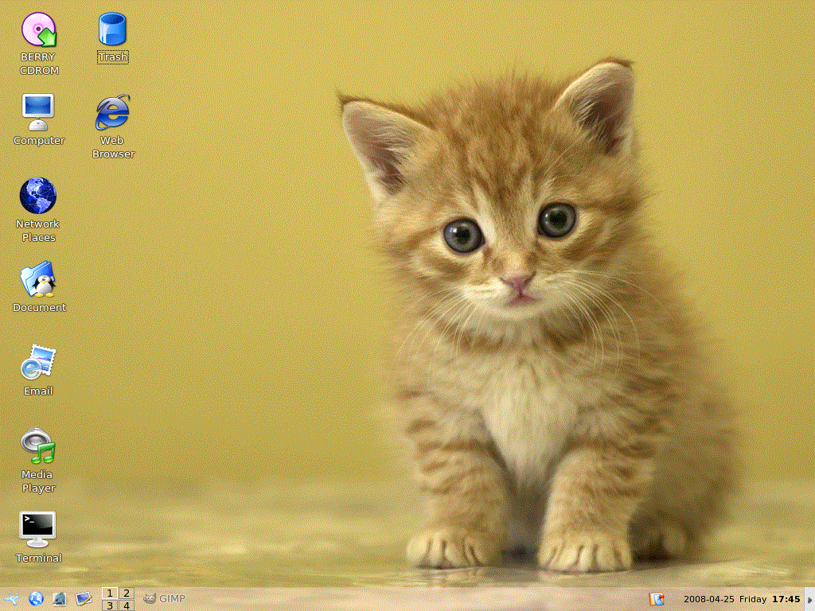This screenshot has width=815, height=611.
Task: Open Network Places on the desktop
Action: tap(38, 197)
